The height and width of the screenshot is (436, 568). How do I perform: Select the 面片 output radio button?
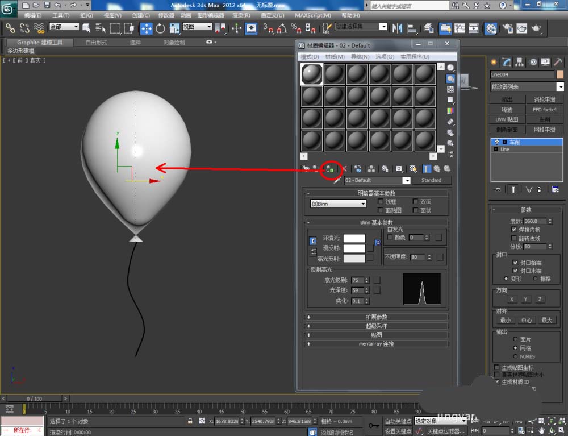click(515, 339)
